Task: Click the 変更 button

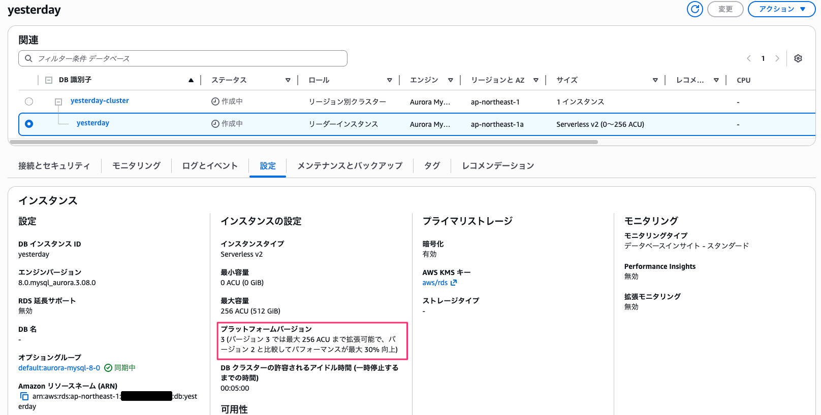Action: [725, 9]
